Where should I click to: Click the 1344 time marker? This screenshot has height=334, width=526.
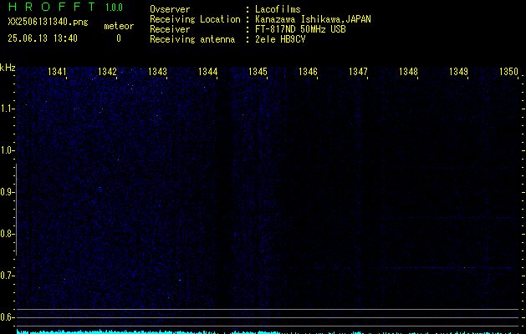(207, 72)
